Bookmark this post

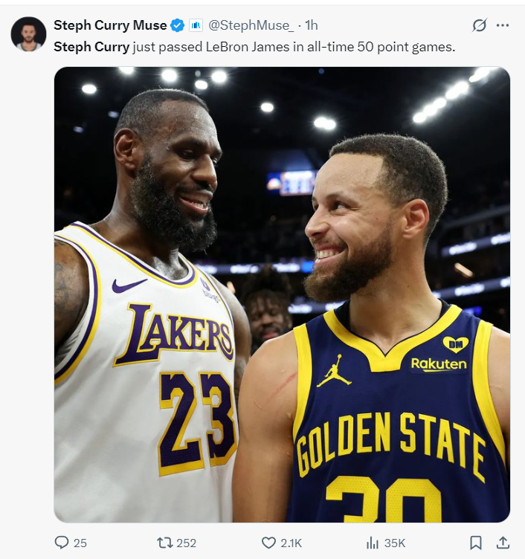(476, 543)
